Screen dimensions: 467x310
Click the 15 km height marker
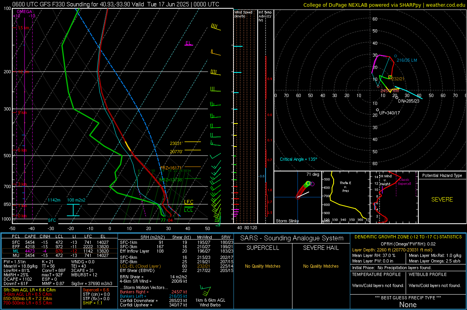[x=23, y=28]
